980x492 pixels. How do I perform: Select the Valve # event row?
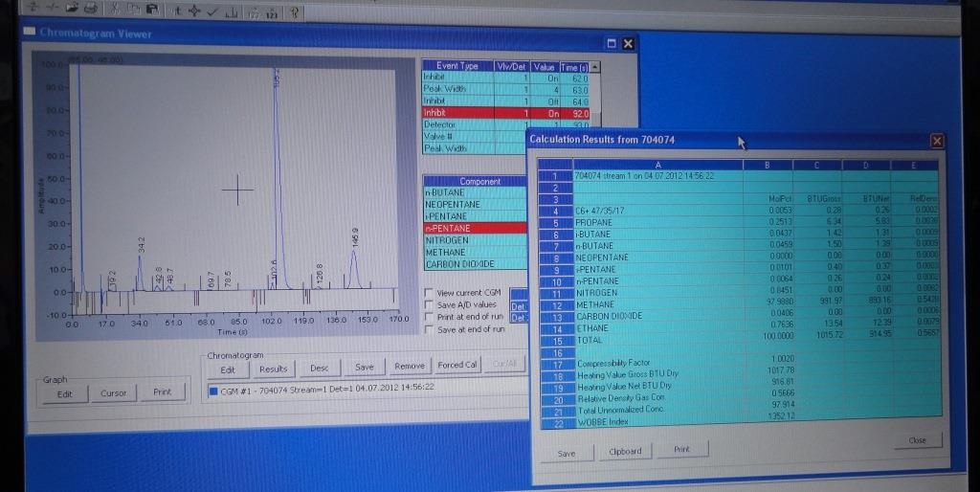point(474,136)
